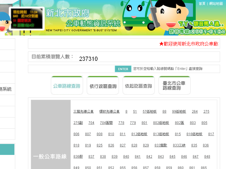Image resolution: width=226 pixels, height=169 pixels.
Task: Select bus route 817
Action: (211, 134)
